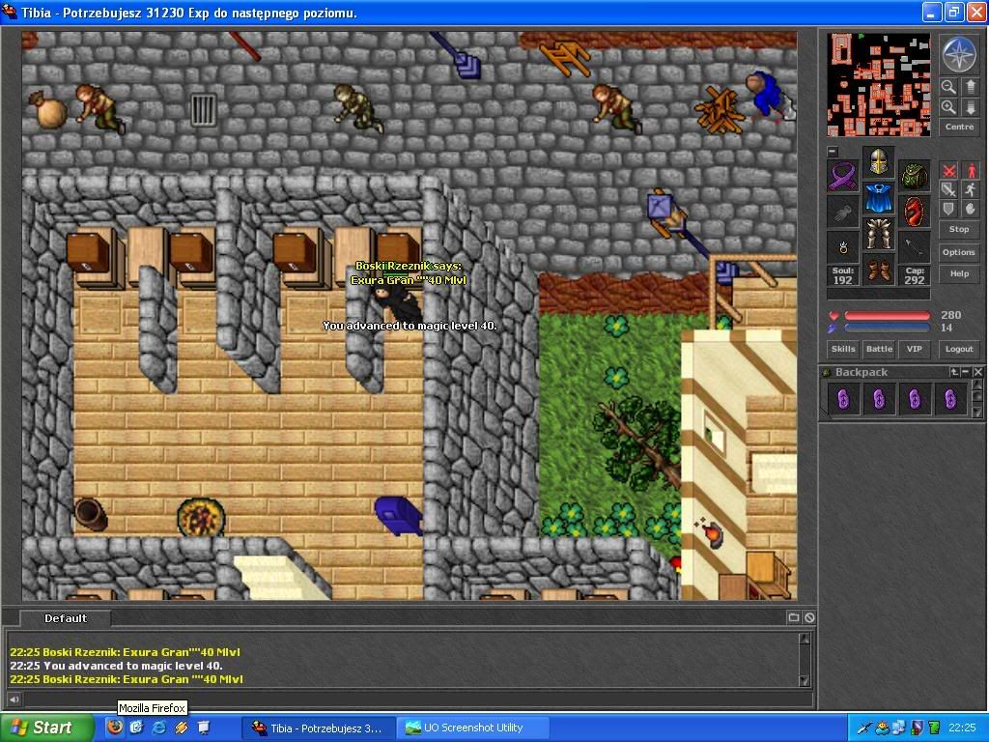This screenshot has width=989, height=742.
Task: Click the third purple rune in Backpack
Action: click(x=915, y=399)
